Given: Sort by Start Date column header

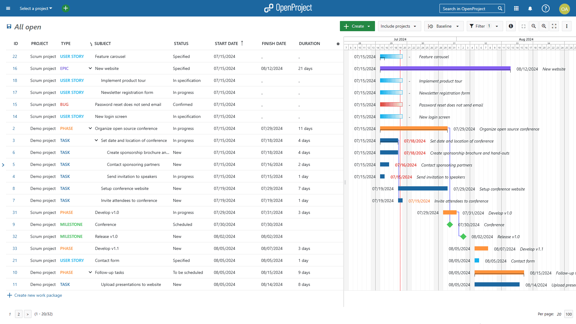Looking at the screenshot, I should pyautogui.click(x=226, y=43).
